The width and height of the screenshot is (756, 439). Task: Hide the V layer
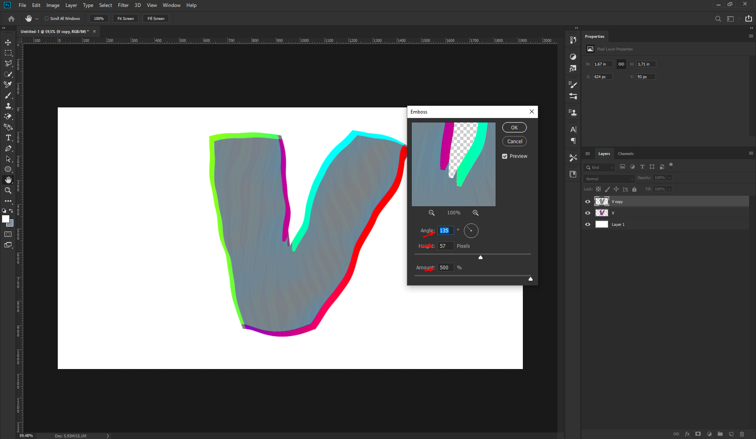[x=588, y=213]
